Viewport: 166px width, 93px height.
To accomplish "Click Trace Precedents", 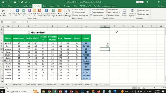I will point(97,10).
